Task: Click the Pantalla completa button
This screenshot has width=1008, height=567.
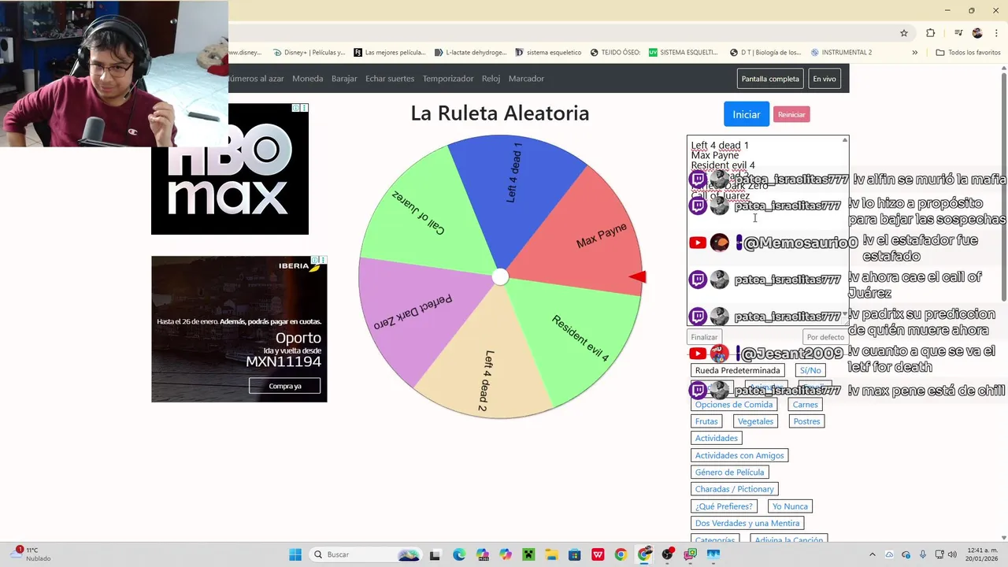Action: (770, 79)
